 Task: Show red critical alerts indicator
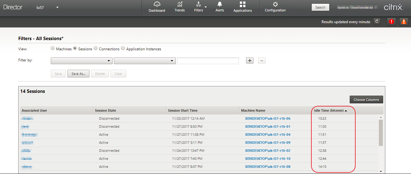point(392,22)
